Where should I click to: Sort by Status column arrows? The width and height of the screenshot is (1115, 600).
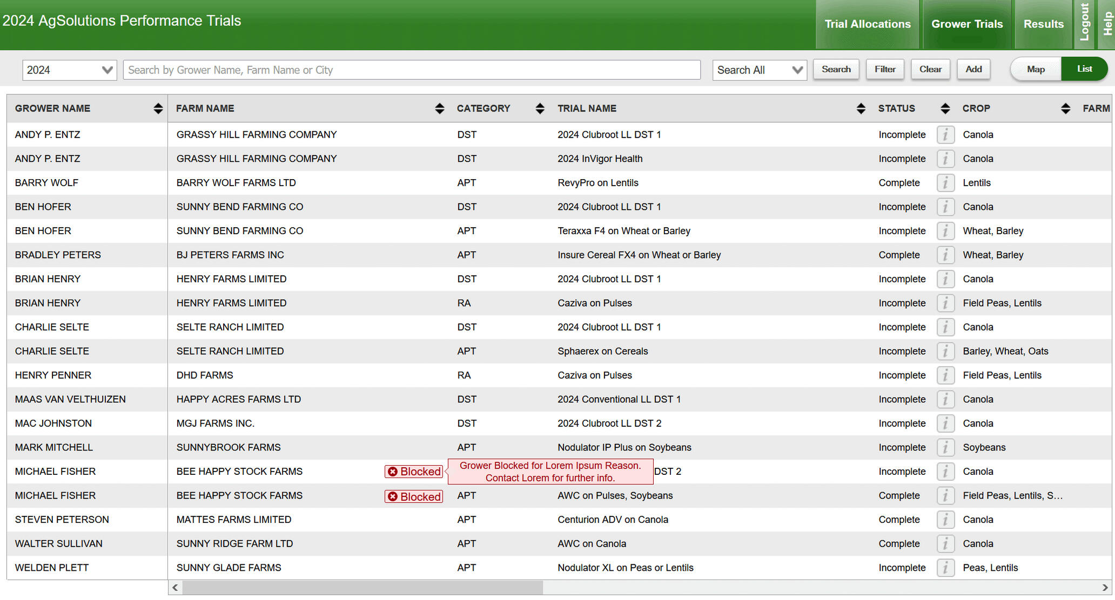(x=945, y=108)
